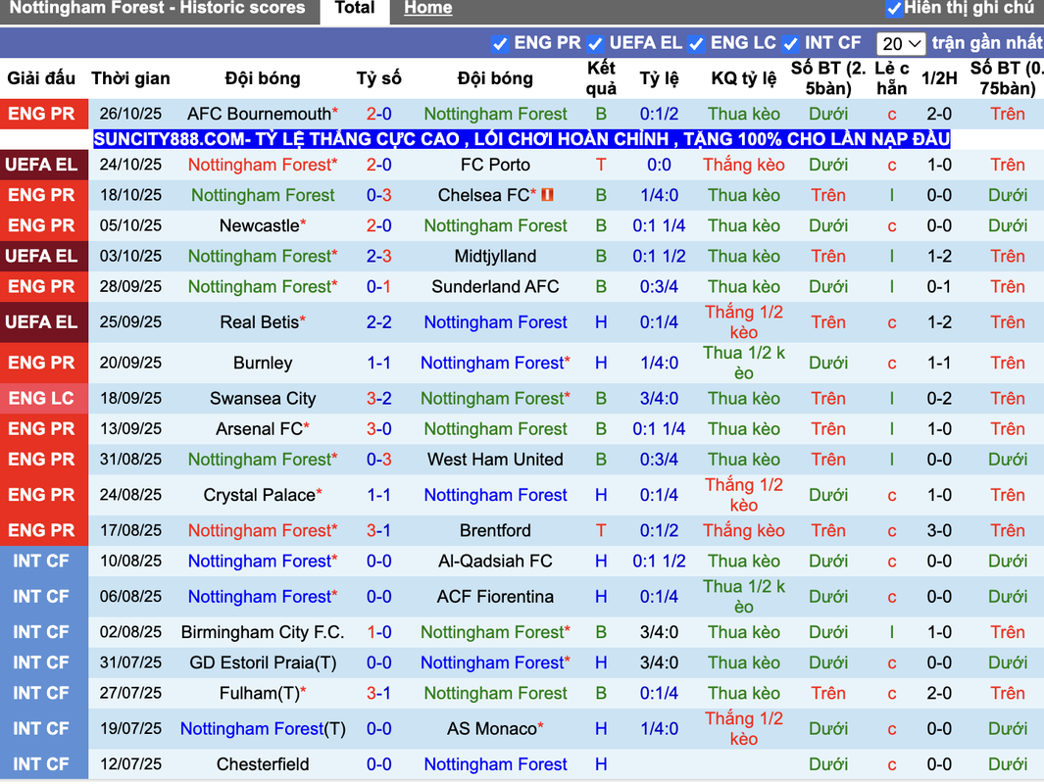
Task: Click the 2-2 score of the Real Betis match
Action: (378, 322)
